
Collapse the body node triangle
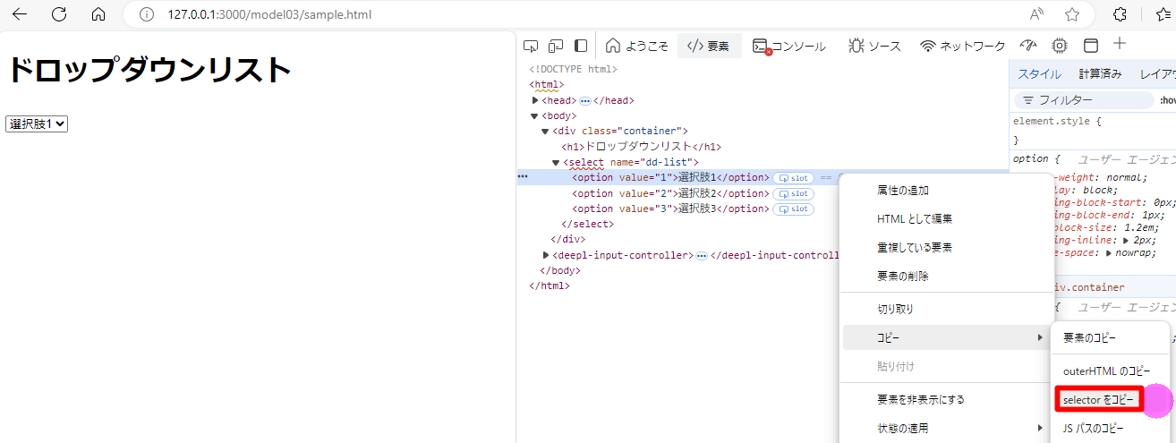535,116
